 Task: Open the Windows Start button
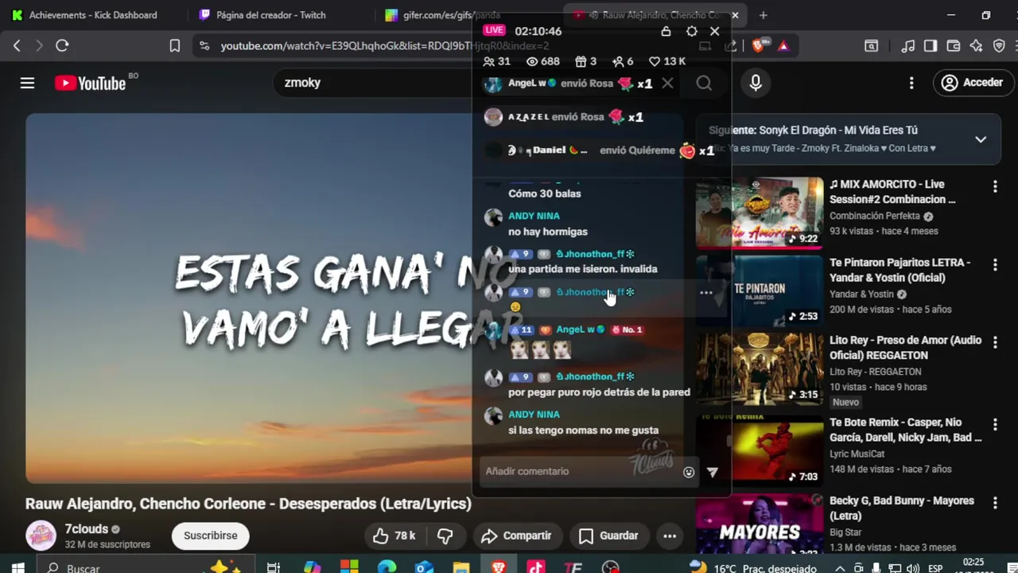[x=17, y=568]
